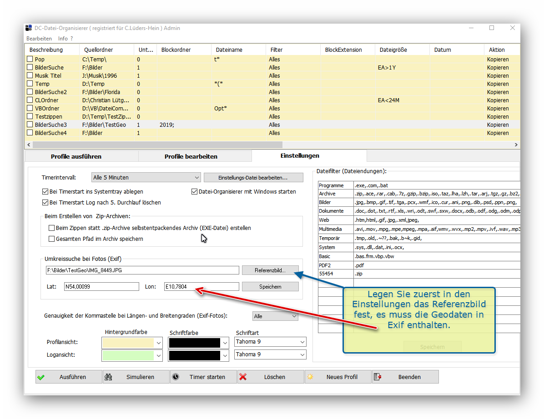The image size is (544, 419).
Task: Enable Gesamten Pfad im Archiv speichern
Action: (x=51, y=239)
